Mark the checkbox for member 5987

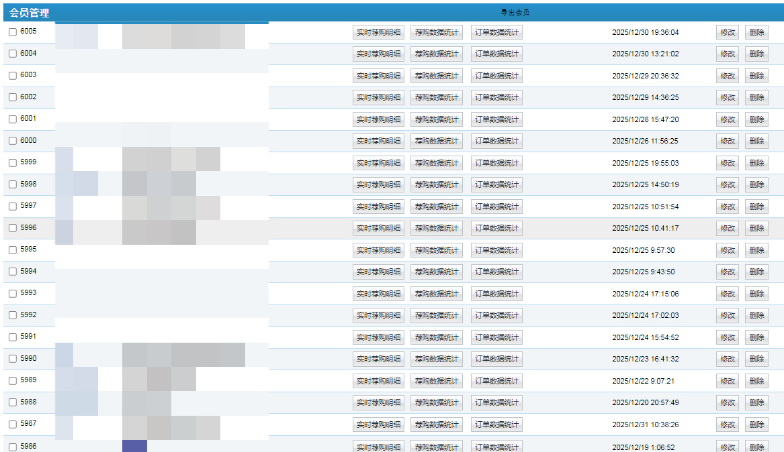[13, 425]
